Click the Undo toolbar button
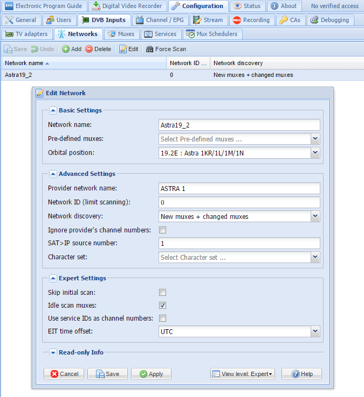Viewport: 364px width, 397px height. (43, 49)
